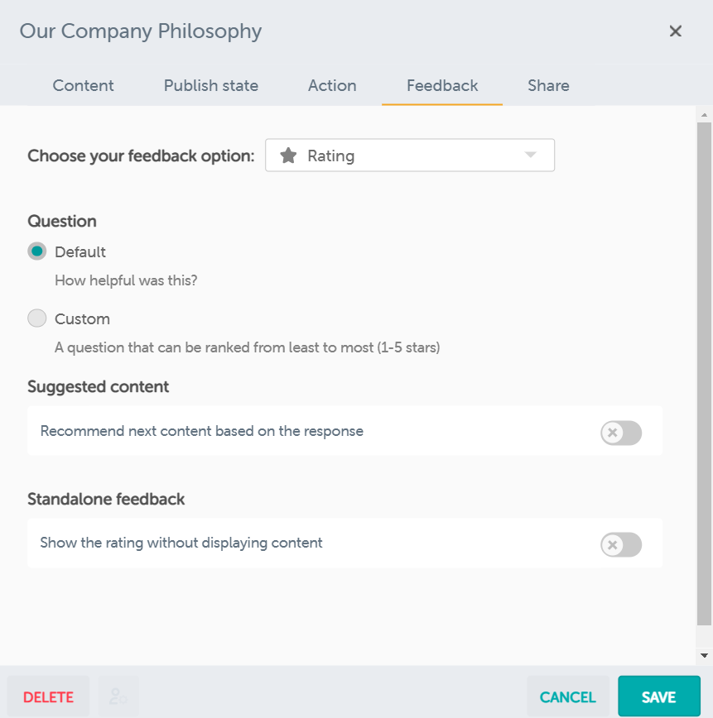Viewport: 713px width, 718px height.
Task: Turn on the Standalone feedback toggle
Action: (x=621, y=544)
